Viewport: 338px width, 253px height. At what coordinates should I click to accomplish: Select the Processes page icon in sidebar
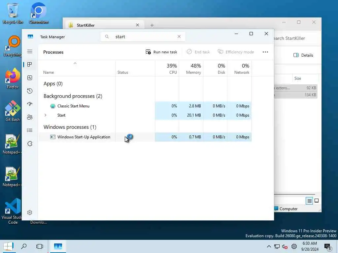click(x=30, y=64)
